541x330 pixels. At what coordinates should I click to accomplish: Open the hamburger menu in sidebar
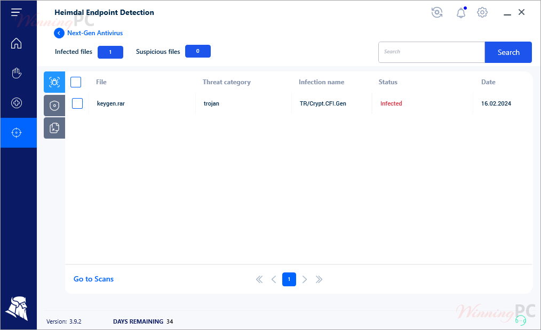pos(16,12)
